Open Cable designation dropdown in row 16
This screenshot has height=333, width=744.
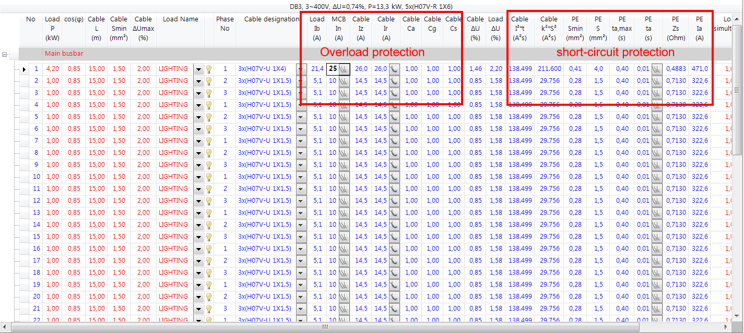coord(300,249)
